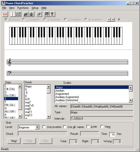Click the staff-with-notes toolbar icon left of the chord-stack icon

point(26,14)
